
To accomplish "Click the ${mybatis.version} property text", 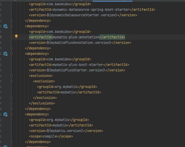I will (x=65, y=131).
